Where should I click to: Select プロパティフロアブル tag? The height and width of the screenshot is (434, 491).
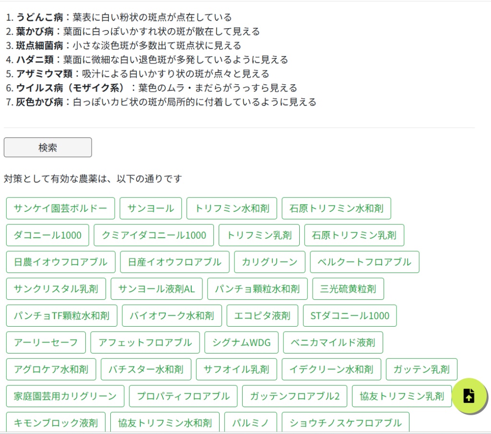(183, 396)
